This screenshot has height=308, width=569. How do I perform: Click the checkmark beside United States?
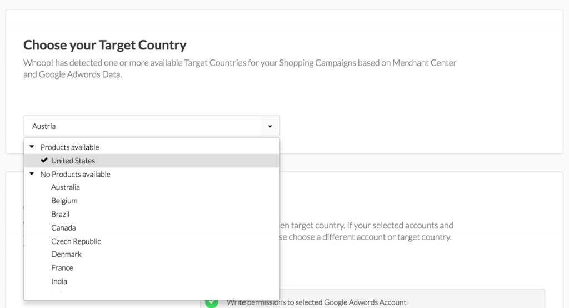tap(44, 160)
